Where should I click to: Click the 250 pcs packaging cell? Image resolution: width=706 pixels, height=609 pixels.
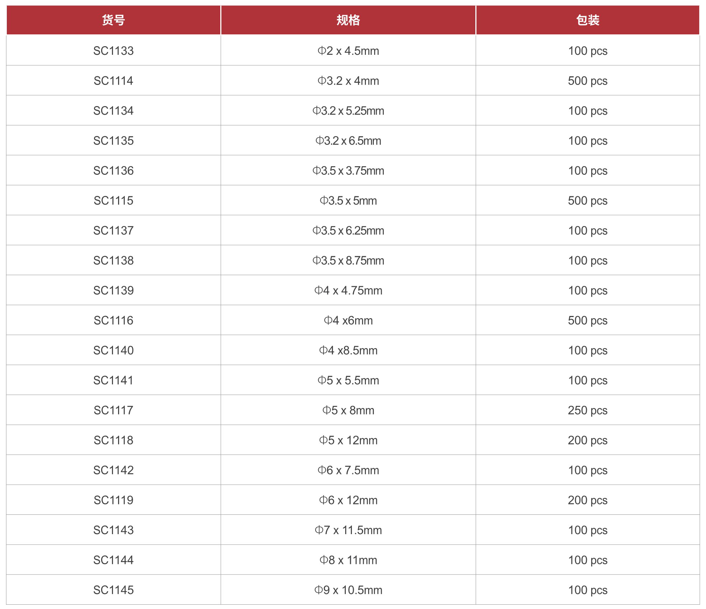pos(587,410)
